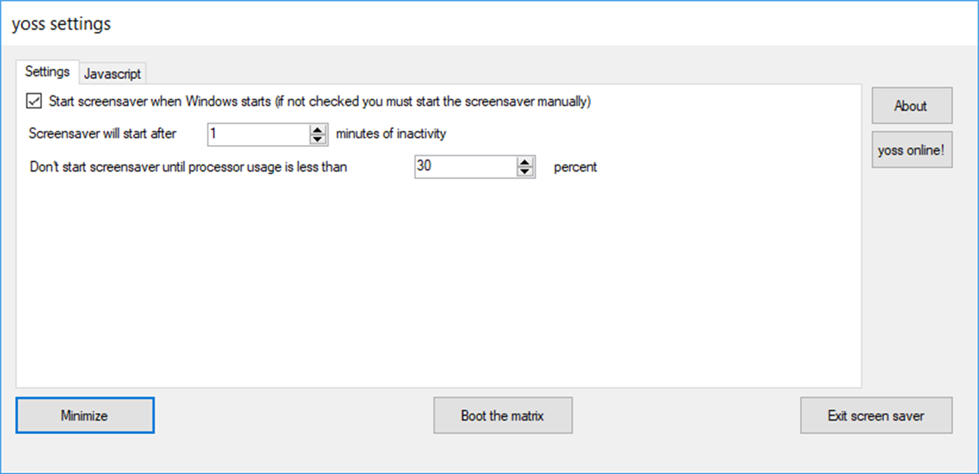
Task: Uncheck "Start screensaver when Windows starts"
Action: 32,101
